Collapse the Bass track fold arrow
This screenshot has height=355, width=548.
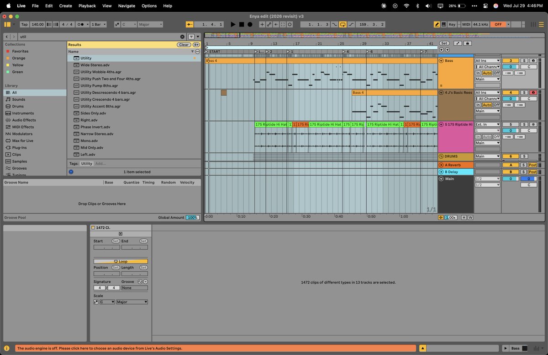pyautogui.click(x=441, y=60)
